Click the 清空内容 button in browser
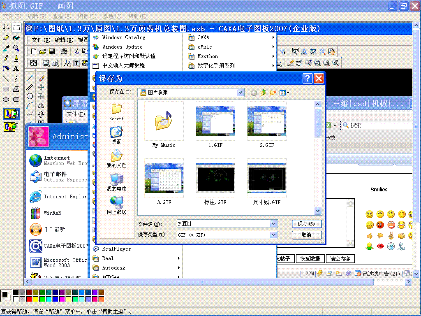 pyautogui.click(x=340, y=258)
